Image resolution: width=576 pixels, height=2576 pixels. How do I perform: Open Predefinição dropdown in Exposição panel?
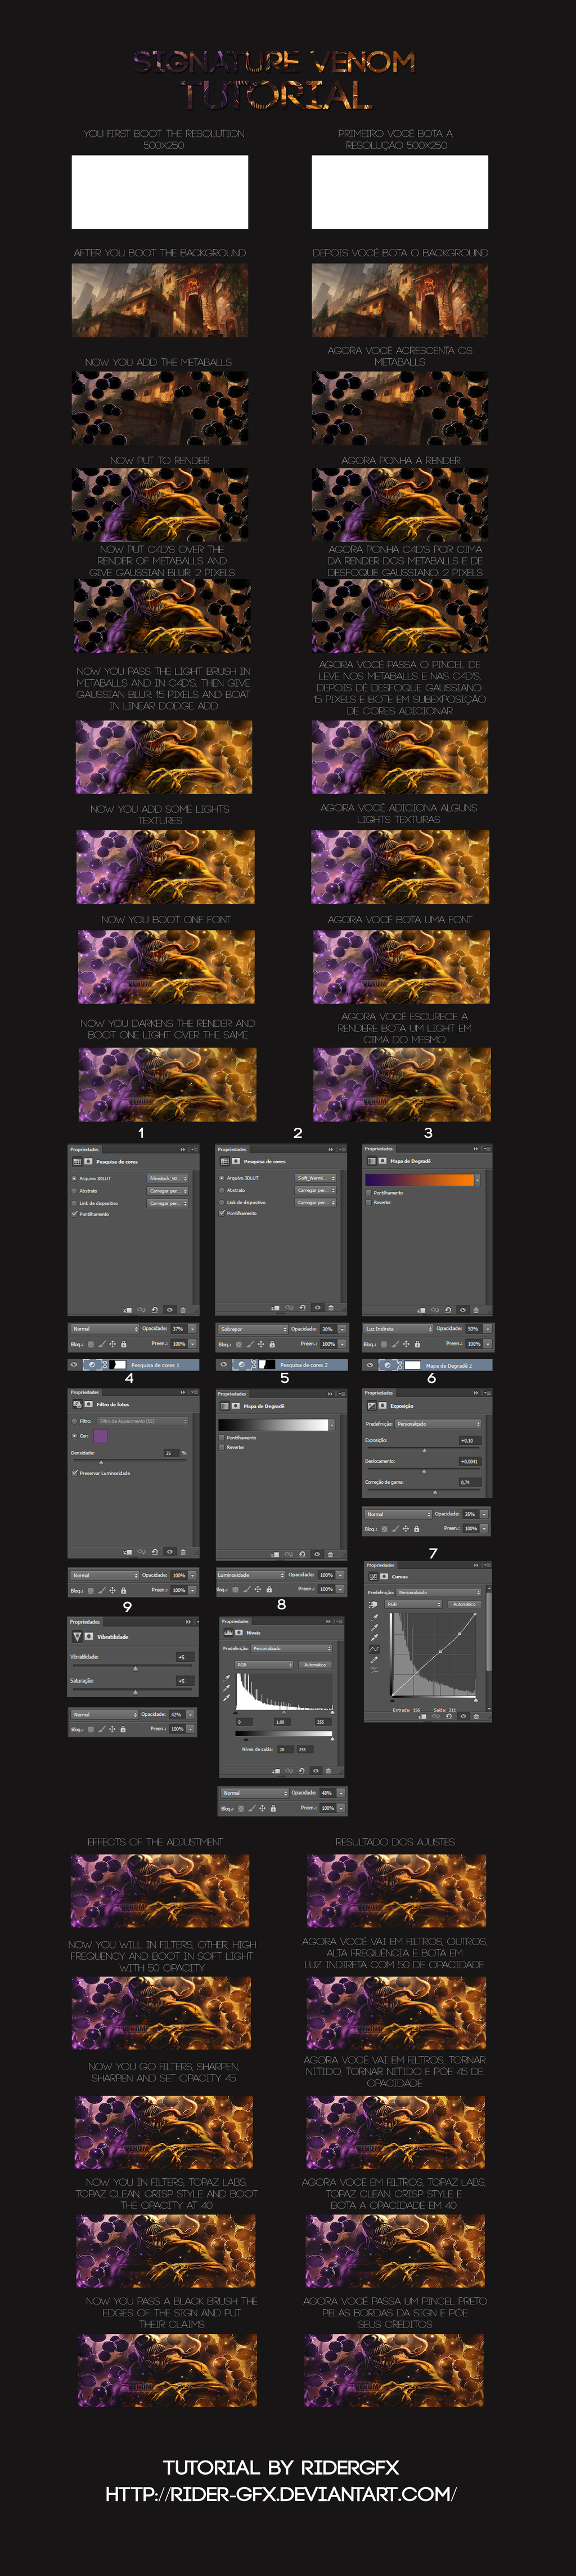[x=438, y=1424]
